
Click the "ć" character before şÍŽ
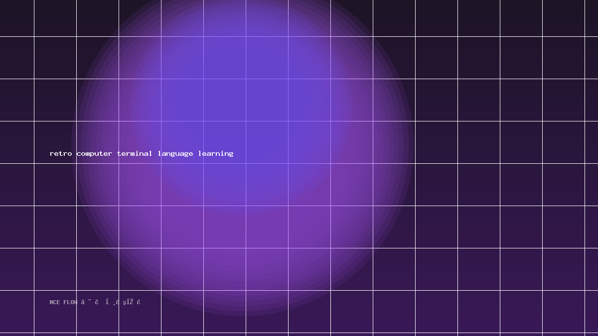pyautogui.click(x=117, y=302)
